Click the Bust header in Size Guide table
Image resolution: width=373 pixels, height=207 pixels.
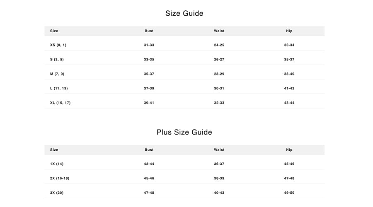(149, 31)
